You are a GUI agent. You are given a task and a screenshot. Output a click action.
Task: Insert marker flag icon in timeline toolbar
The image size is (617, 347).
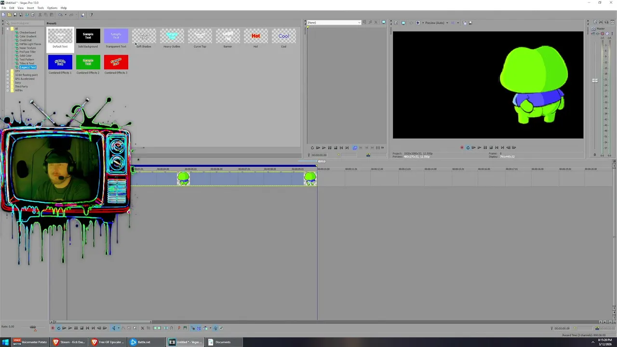point(179,328)
